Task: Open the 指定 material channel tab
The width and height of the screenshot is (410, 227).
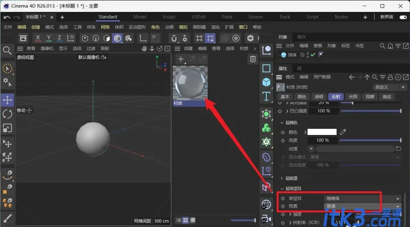Action: [x=387, y=97]
